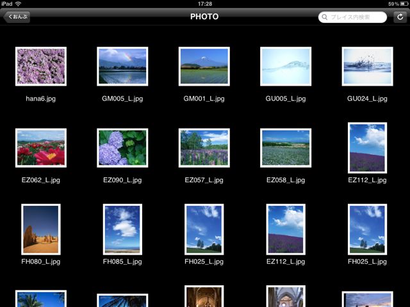The width and height of the screenshot is (410, 307).
Task: Tap the battery icon in the status bar
Action: (x=404, y=4)
